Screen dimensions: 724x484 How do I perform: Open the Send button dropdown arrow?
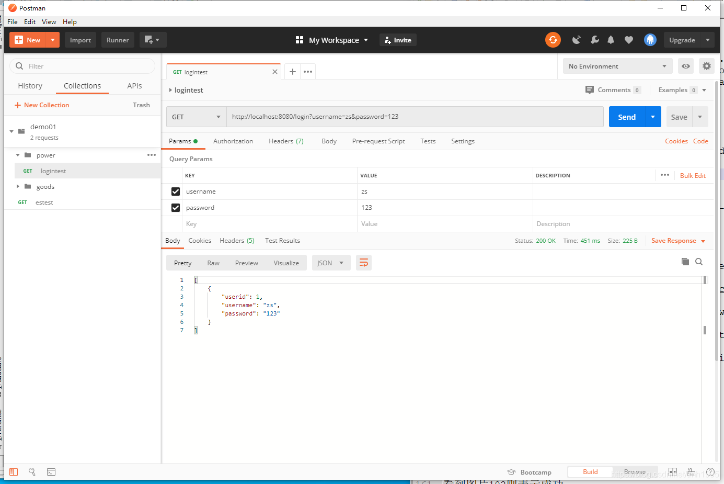pyautogui.click(x=653, y=117)
